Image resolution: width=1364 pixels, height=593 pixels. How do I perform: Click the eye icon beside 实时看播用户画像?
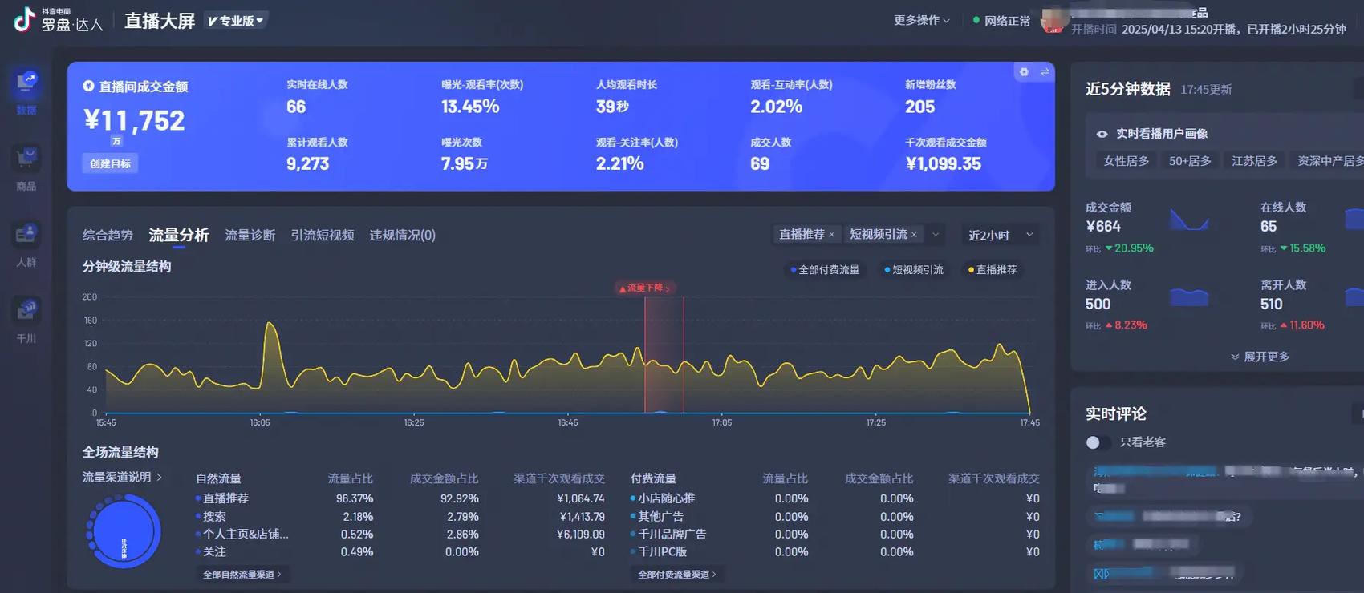pos(1102,134)
